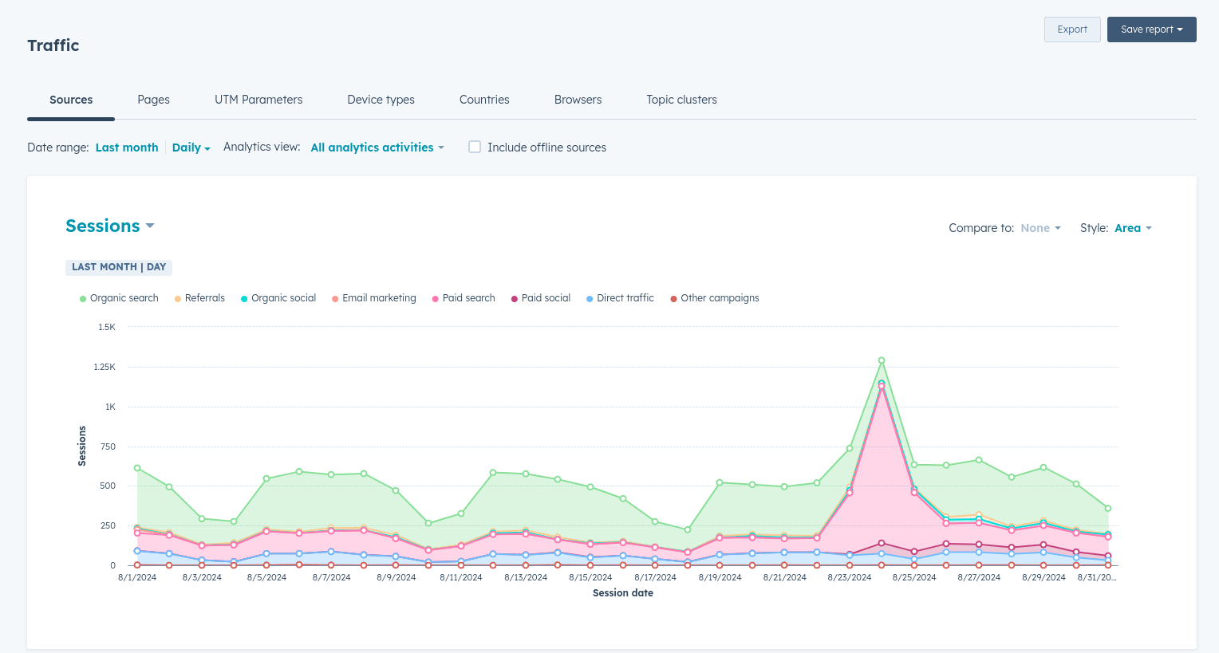Click the Email marketing legend dot

[x=336, y=299]
